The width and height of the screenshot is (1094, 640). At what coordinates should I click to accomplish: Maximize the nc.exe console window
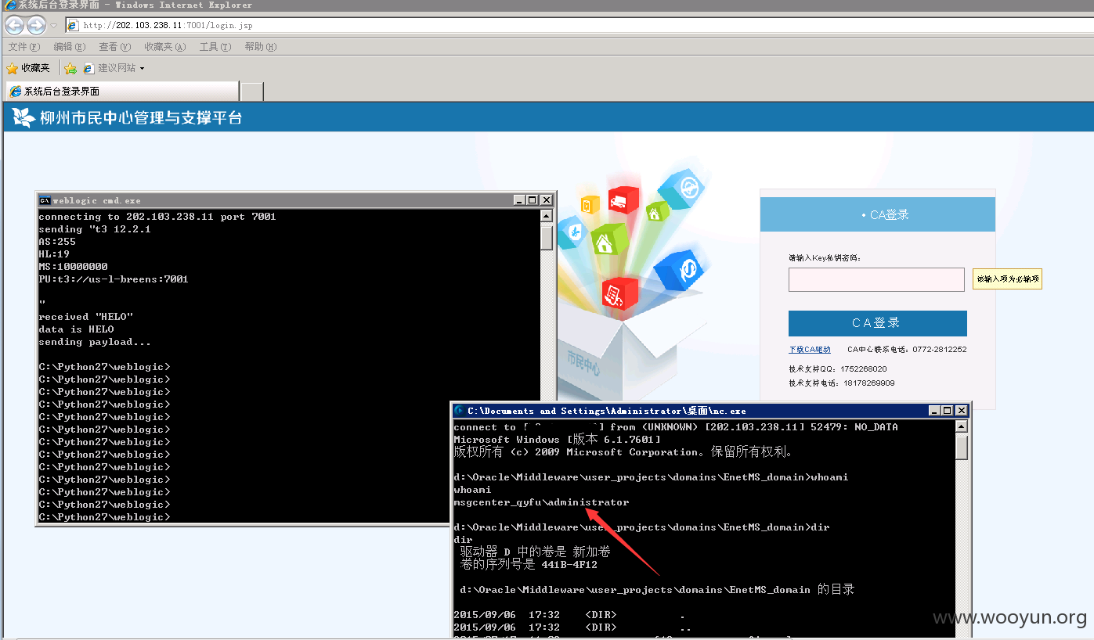[x=948, y=410]
